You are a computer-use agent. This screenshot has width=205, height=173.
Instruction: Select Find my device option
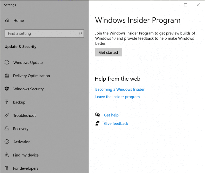[26, 155]
